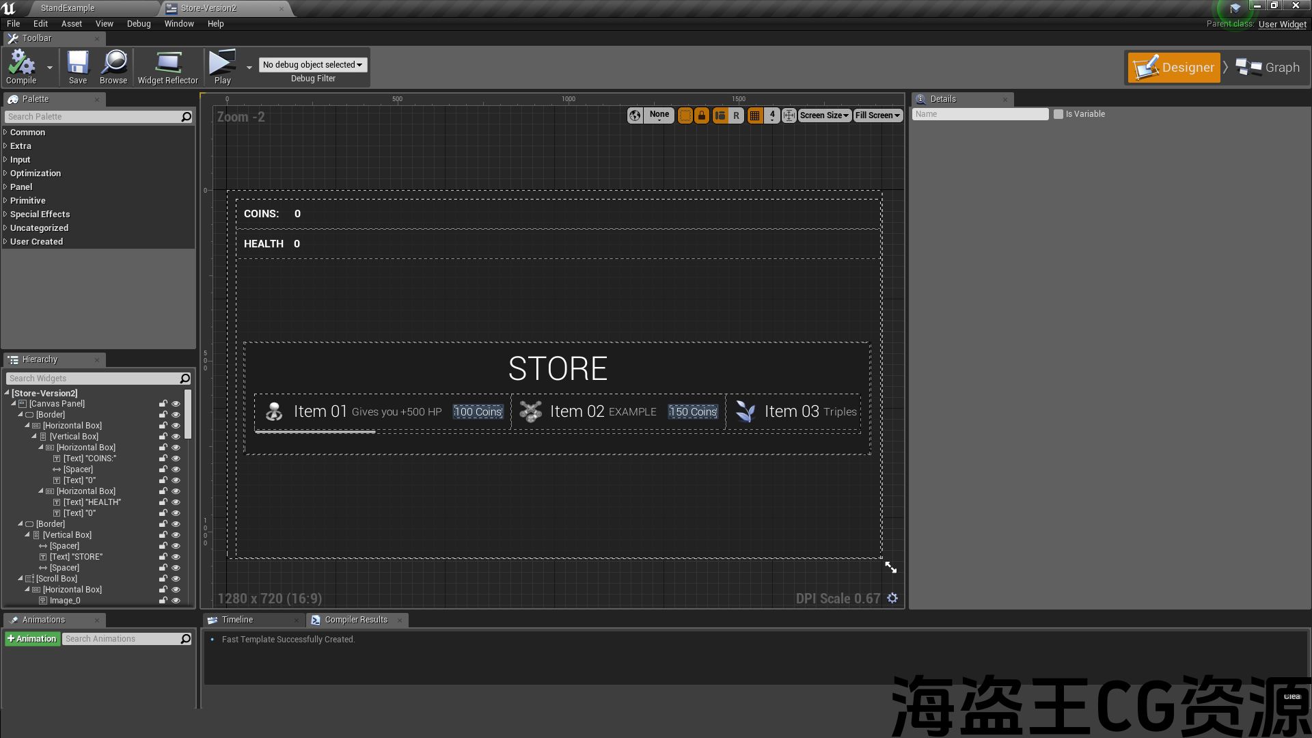Open the Widget Reflector

pyautogui.click(x=167, y=68)
